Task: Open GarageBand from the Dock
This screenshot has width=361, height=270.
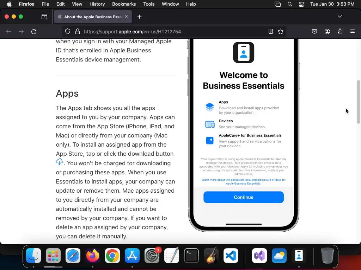Action: click(x=211, y=256)
